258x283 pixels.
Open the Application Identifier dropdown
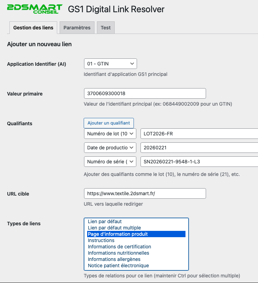110,64
